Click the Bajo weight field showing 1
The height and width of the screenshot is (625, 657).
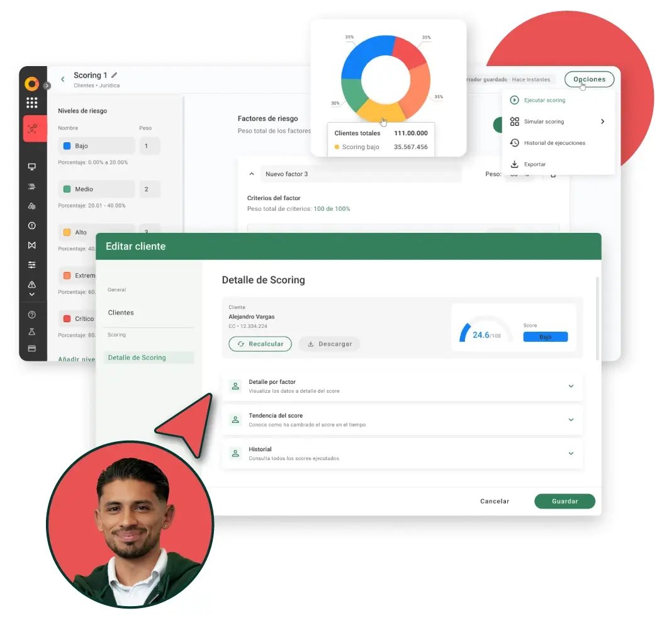coord(150,146)
